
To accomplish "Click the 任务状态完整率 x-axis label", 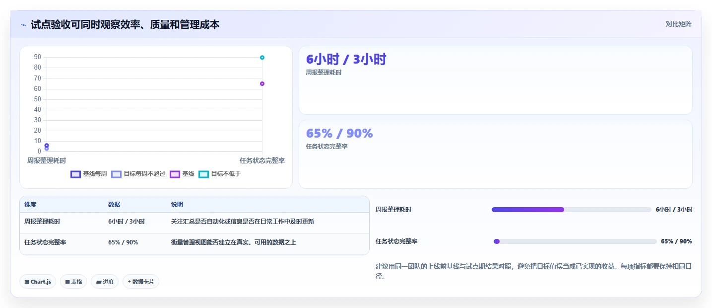I will coord(262,160).
